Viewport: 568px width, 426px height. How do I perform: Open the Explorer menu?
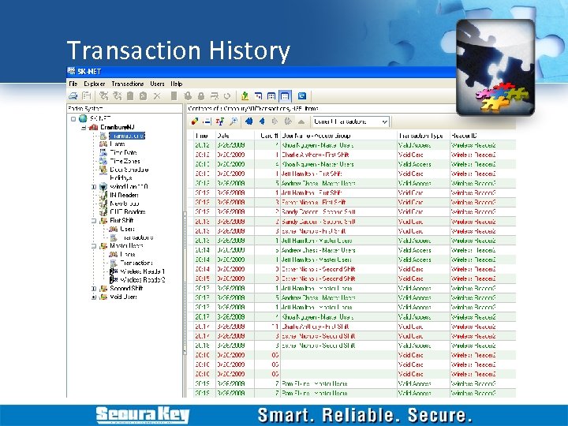click(x=94, y=84)
